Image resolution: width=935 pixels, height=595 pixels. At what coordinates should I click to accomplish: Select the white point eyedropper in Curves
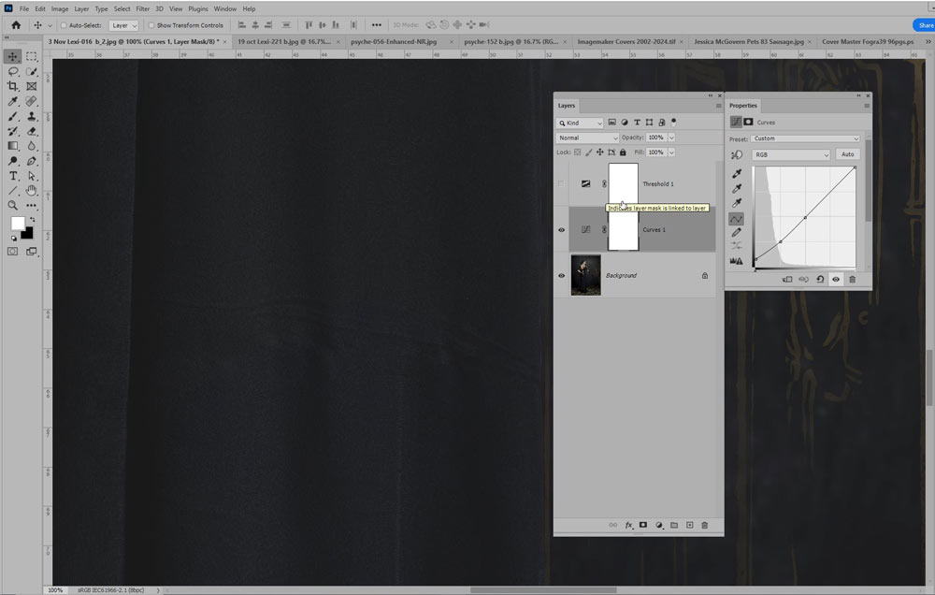click(x=737, y=204)
